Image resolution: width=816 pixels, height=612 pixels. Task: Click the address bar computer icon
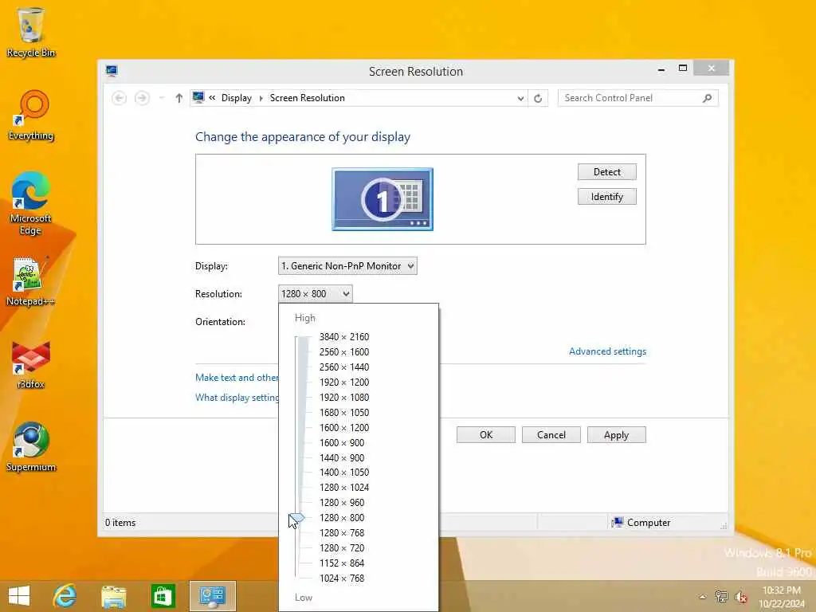pos(198,97)
